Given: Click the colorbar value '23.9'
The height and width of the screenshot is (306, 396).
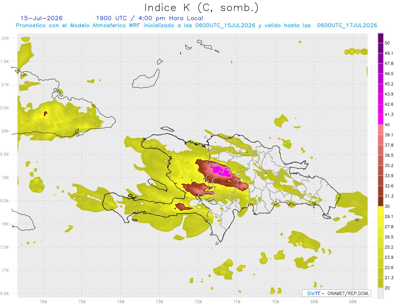Looking at the screenshot, I should (389, 257).
